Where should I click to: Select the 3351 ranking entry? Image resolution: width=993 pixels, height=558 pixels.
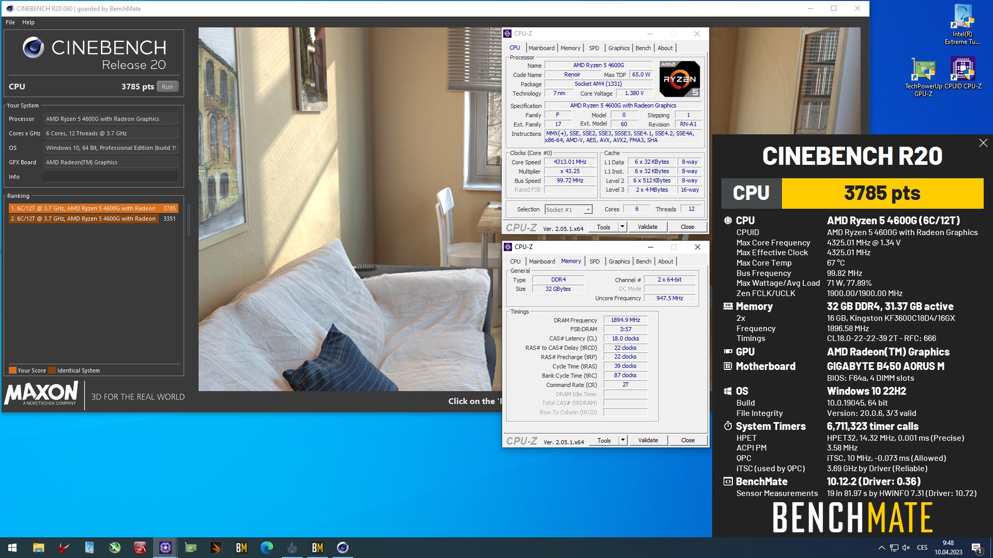tap(94, 219)
